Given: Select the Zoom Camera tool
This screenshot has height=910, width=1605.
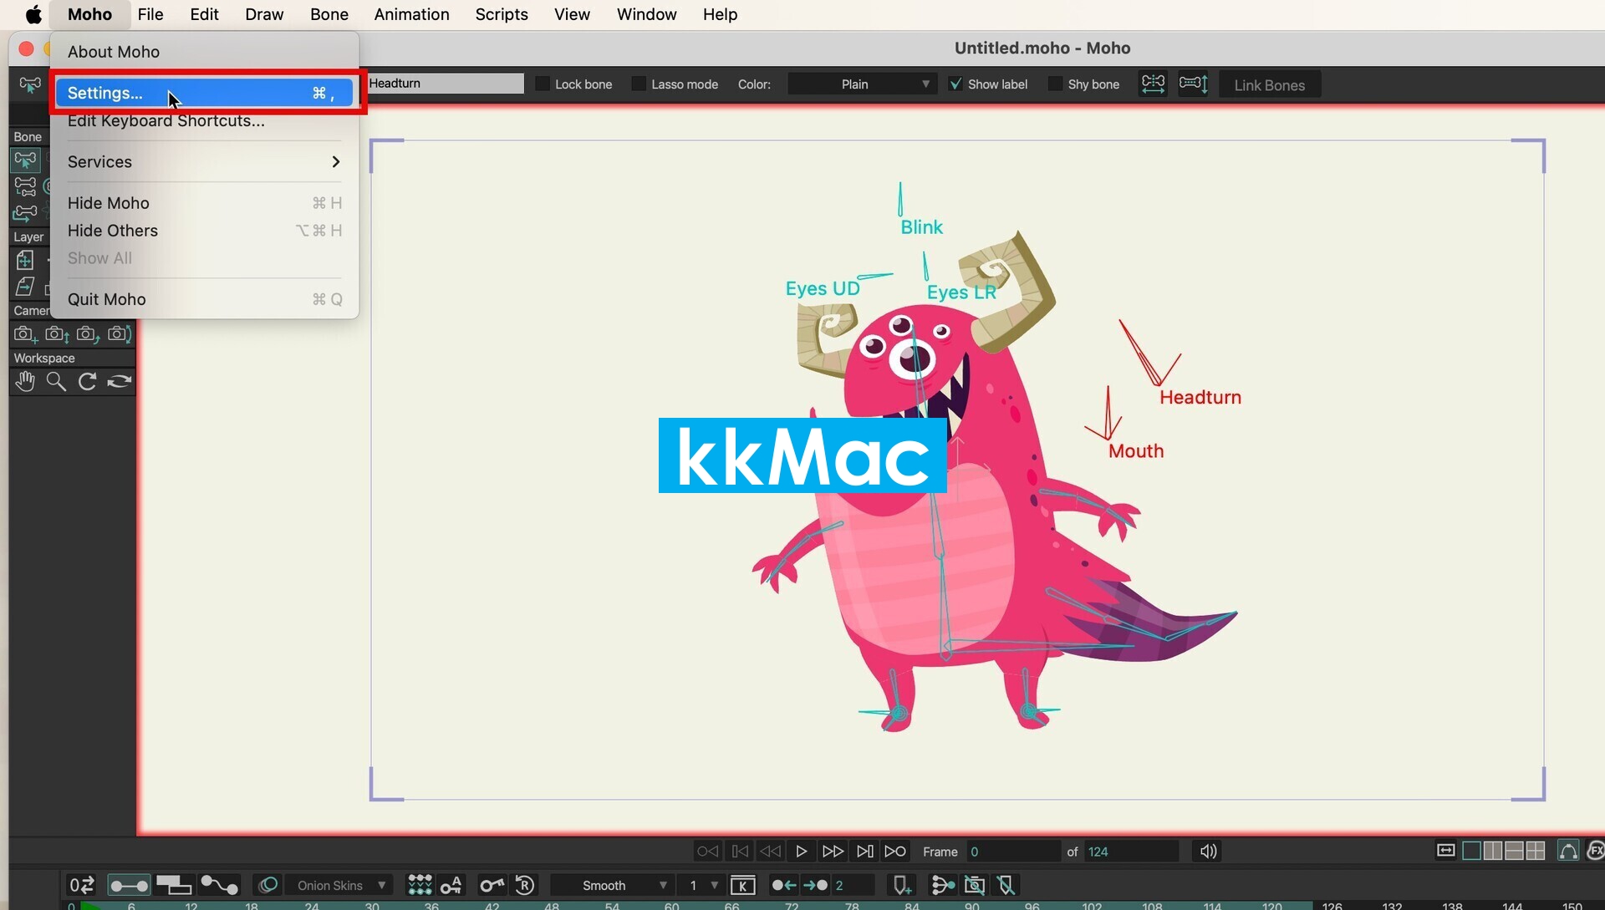Looking at the screenshot, I should pyautogui.click(x=56, y=334).
